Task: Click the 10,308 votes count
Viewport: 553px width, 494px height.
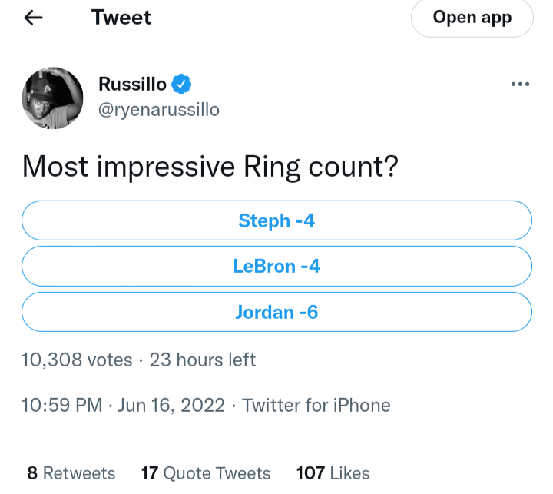Action: pos(77,360)
